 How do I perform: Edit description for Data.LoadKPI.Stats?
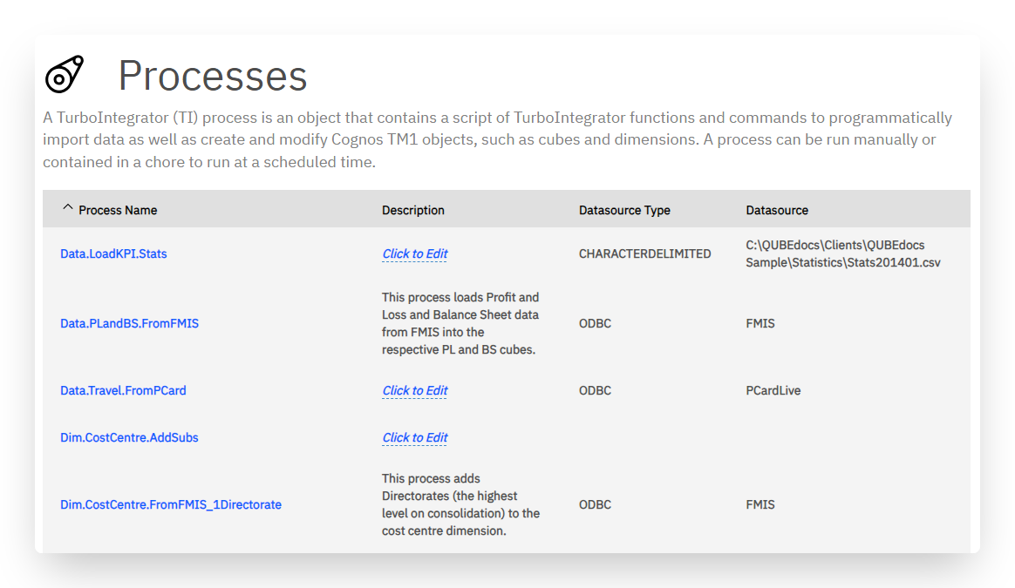point(415,254)
